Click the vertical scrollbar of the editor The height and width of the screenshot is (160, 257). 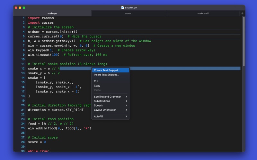(244, 42)
